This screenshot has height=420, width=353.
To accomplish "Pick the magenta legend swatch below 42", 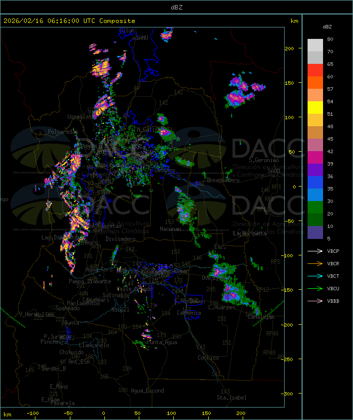I will click(x=315, y=158).
